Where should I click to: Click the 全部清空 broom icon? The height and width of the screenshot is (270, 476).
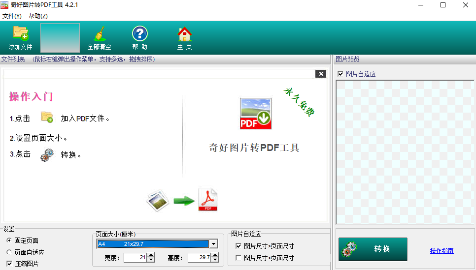point(99,34)
